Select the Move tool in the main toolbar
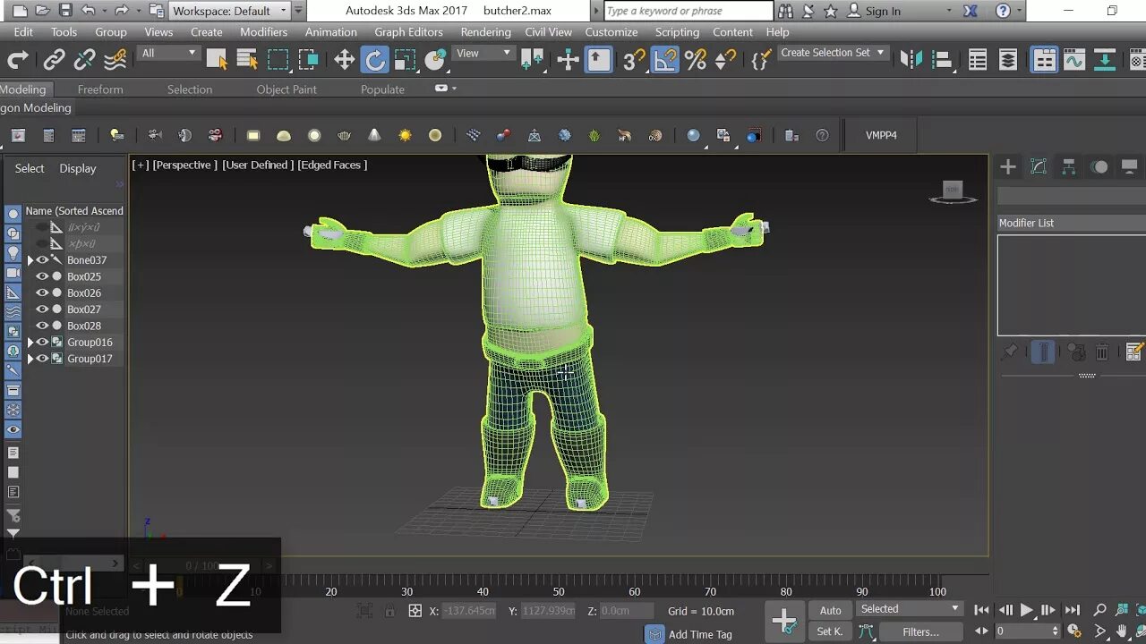The image size is (1146, 644). (344, 60)
